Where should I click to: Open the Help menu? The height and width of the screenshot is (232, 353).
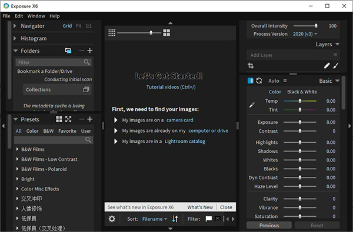click(x=55, y=16)
